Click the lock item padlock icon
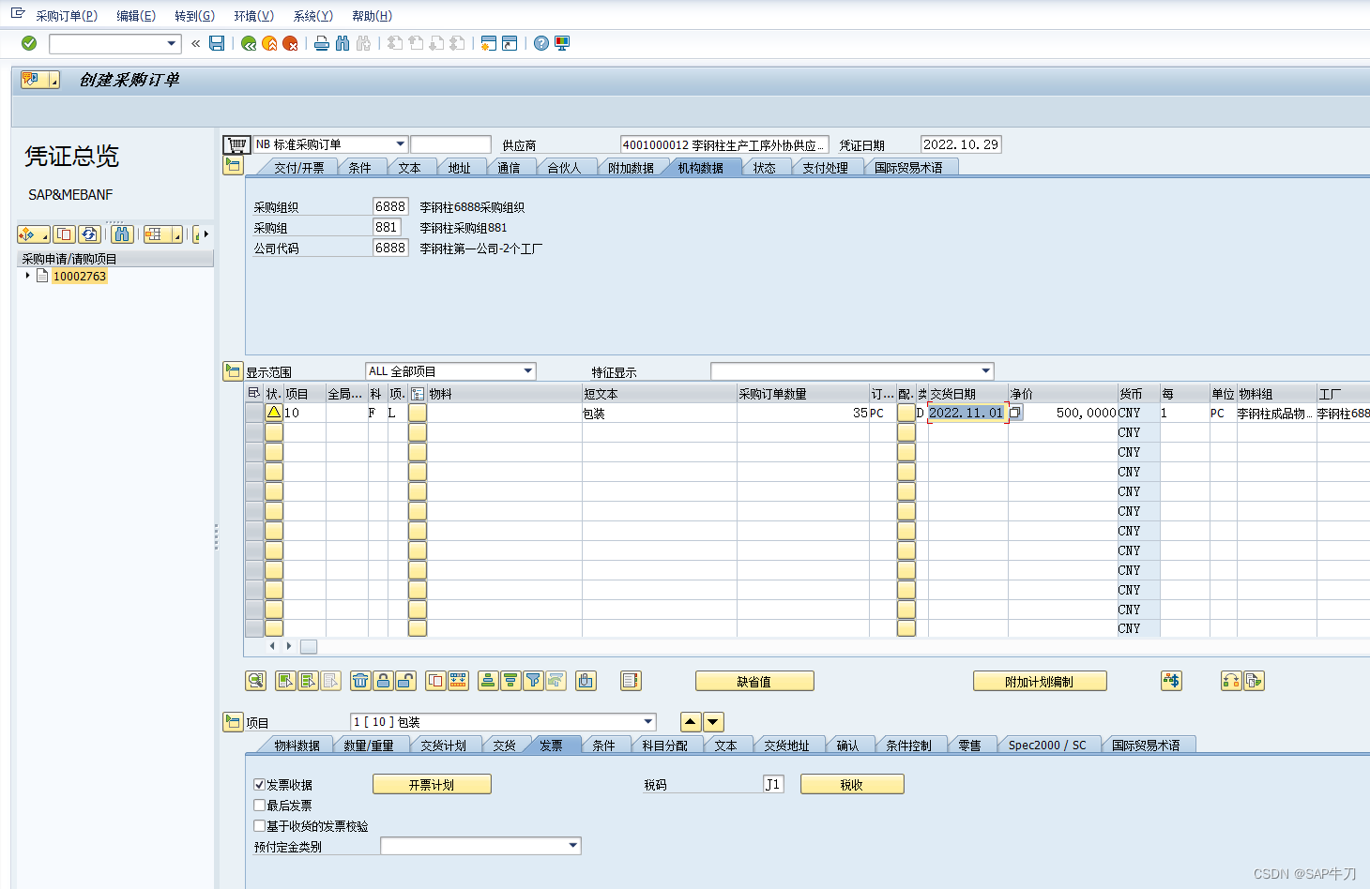 coord(383,681)
